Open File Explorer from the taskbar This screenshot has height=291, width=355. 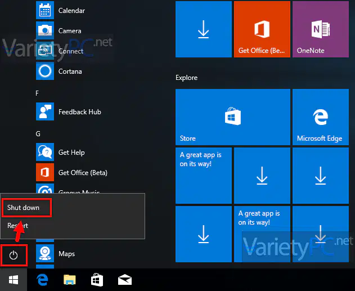pyautogui.click(x=70, y=280)
